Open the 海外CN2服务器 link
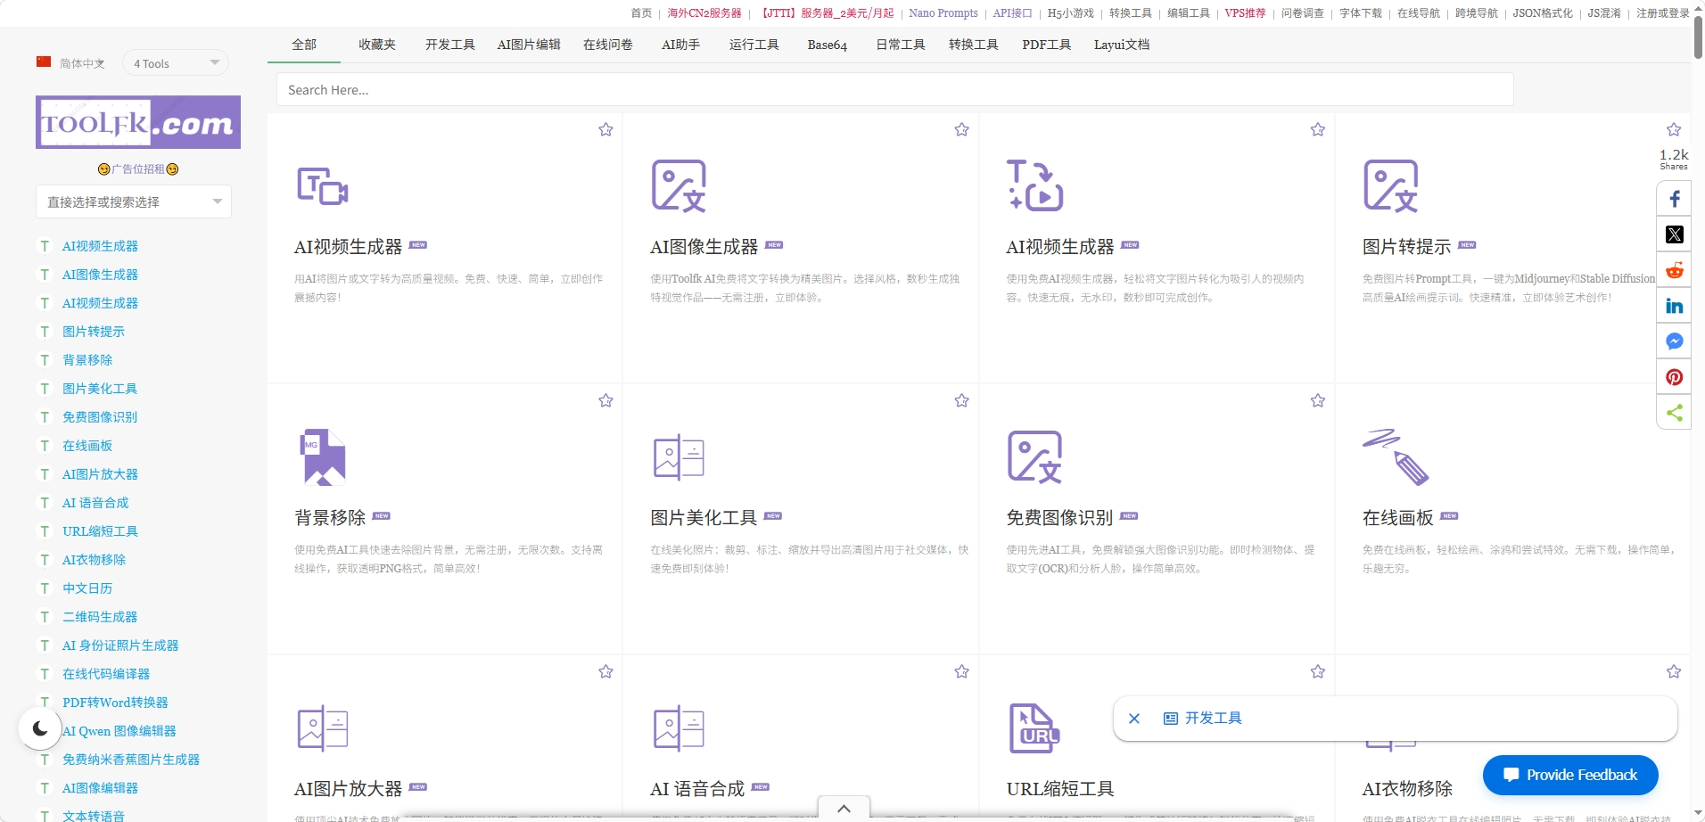 pos(704,13)
